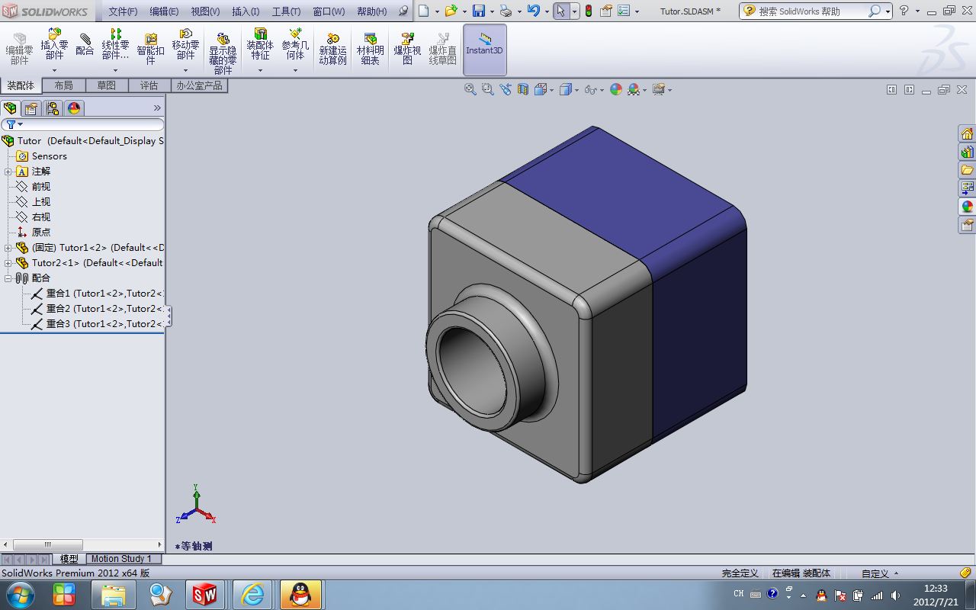The image size is (976, 610).
Task: Click the Zoom to Fit magnifier icon
Action: tap(470, 89)
